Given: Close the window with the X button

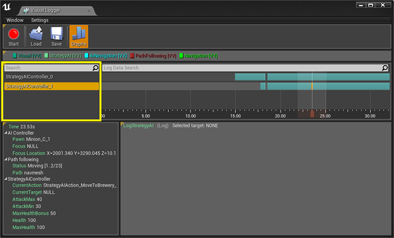Looking at the screenshot, I should click(x=383, y=5).
